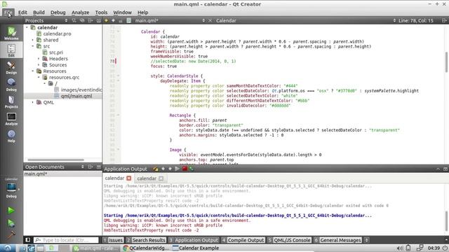Minimize the Application Output pane
The height and width of the screenshot is (252, 449).
pos(438,169)
